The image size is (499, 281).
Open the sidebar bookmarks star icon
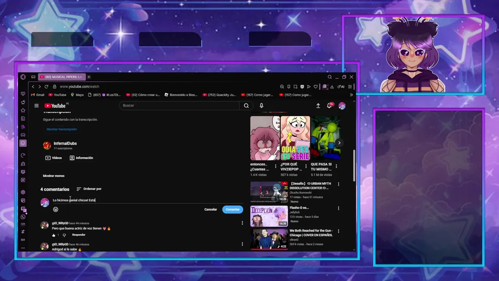[x=23, y=110]
